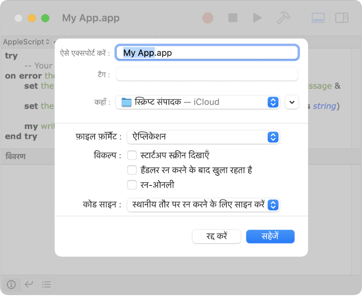Open the log list icon at bottom
This screenshot has width=362, height=296.
46,284
